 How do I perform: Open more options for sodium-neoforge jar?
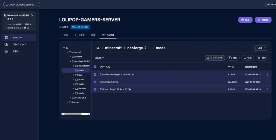point(268,75)
